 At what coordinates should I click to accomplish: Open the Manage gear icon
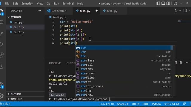tap(2, 96)
